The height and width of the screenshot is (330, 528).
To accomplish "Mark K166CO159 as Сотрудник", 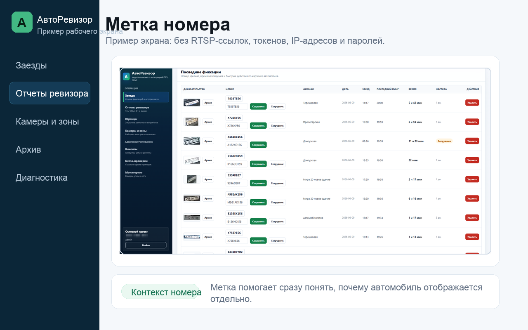I will point(277,164).
